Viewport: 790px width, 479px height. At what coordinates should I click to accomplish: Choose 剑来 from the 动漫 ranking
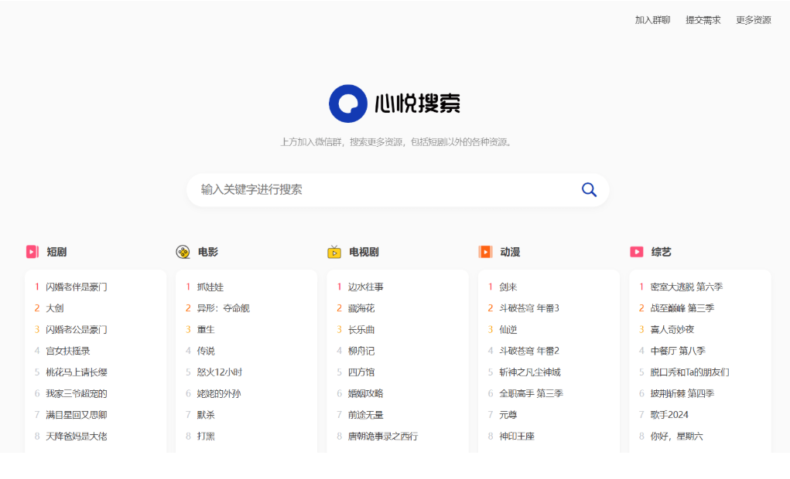pyautogui.click(x=508, y=287)
